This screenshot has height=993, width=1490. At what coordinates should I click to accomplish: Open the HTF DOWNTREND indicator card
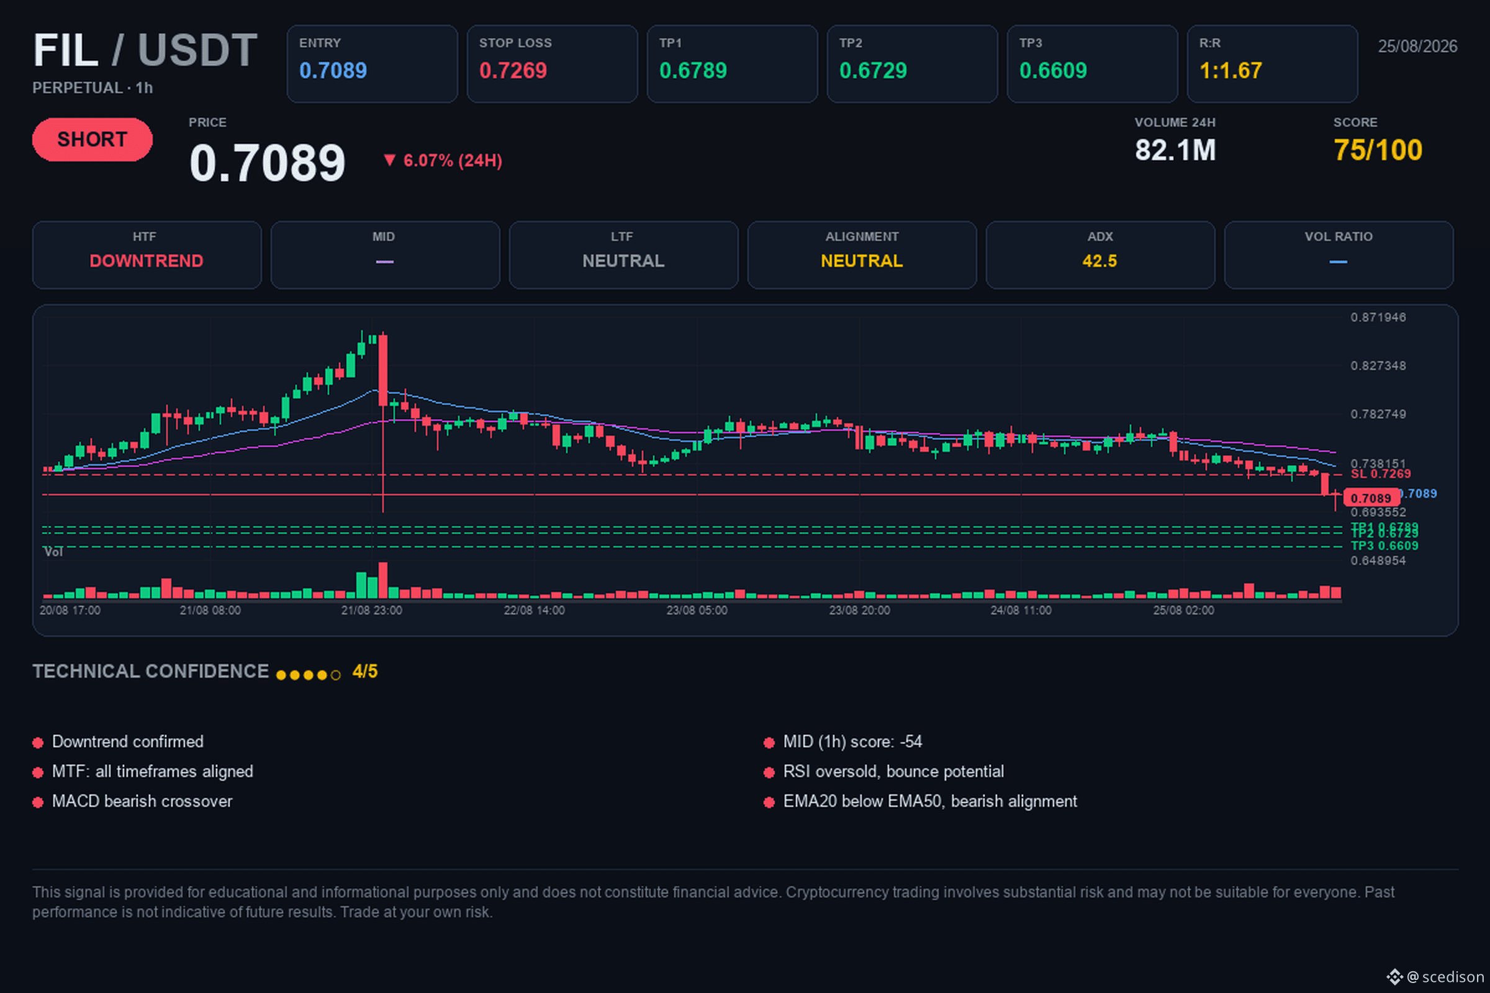coord(147,254)
